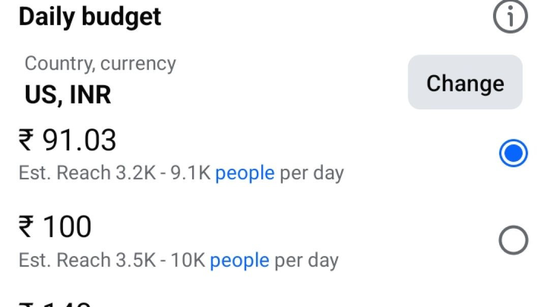547x307 pixels.
Task: Open the people link under ₹ 91.03
Action: tap(245, 173)
